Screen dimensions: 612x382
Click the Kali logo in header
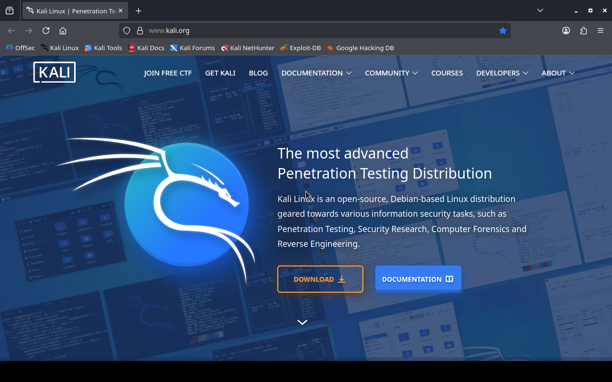click(x=55, y=73)
